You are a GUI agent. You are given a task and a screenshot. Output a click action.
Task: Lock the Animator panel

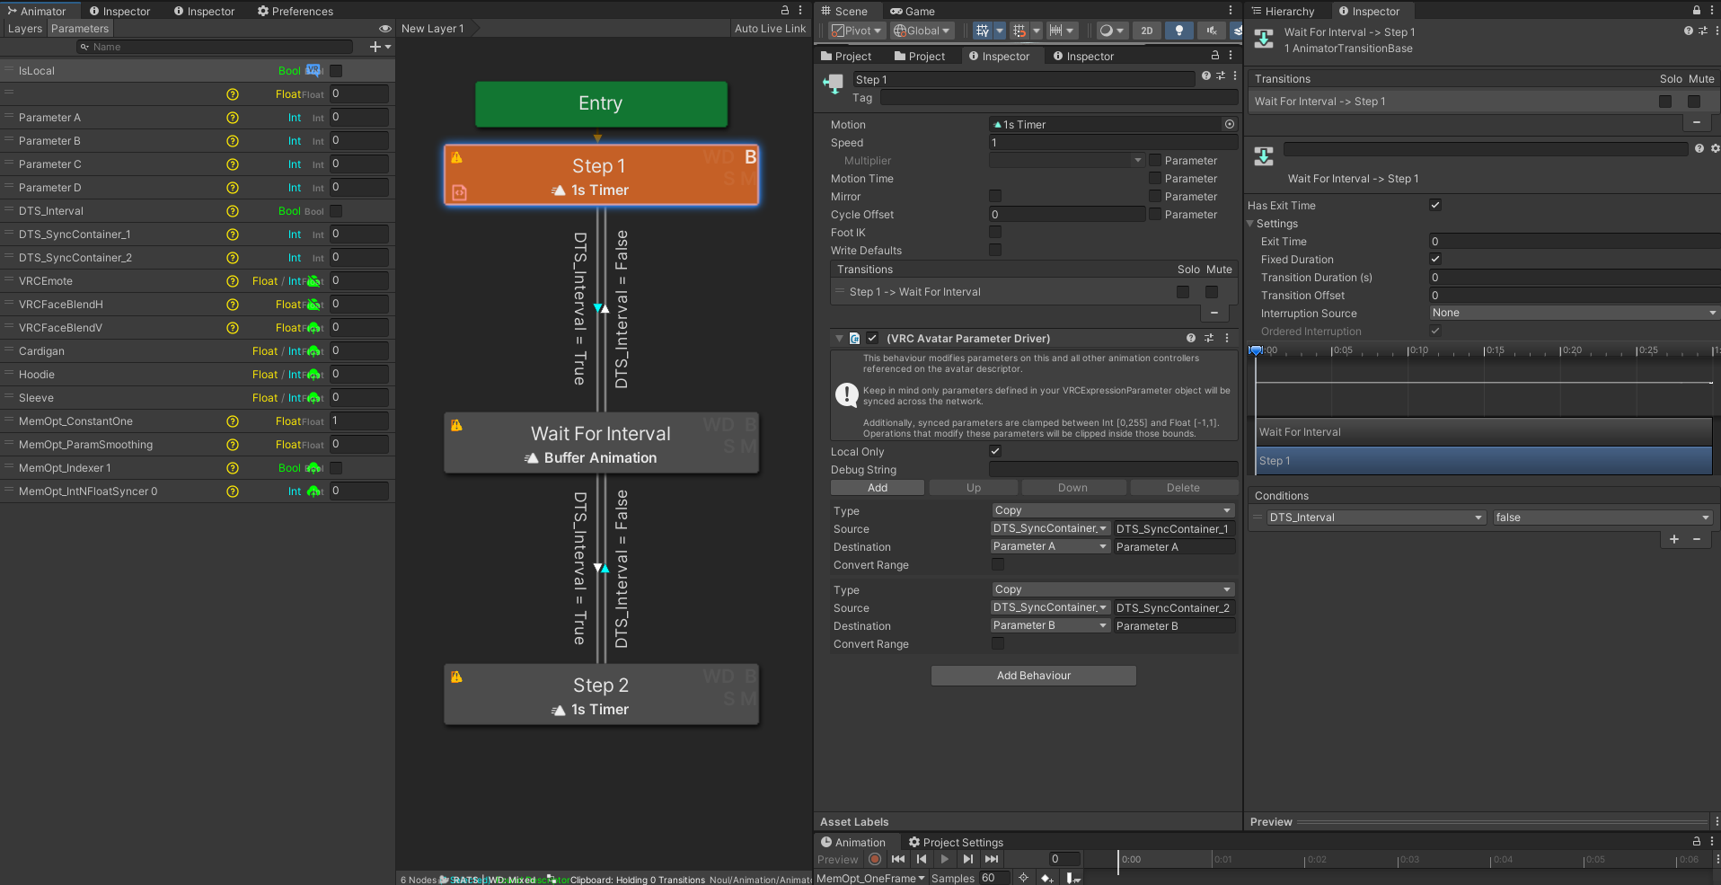point(785,10)
